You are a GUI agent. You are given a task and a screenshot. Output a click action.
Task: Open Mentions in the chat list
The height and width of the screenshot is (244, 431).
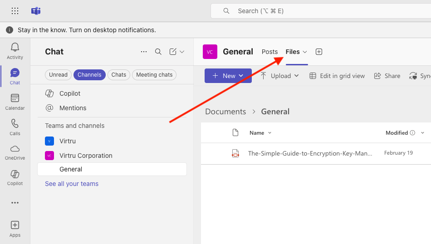[112, 108]
